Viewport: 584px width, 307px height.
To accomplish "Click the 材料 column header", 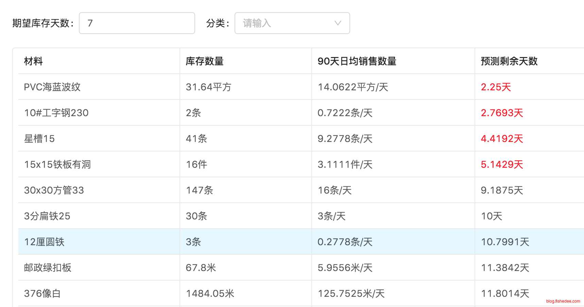I will (x=33, y=61).
